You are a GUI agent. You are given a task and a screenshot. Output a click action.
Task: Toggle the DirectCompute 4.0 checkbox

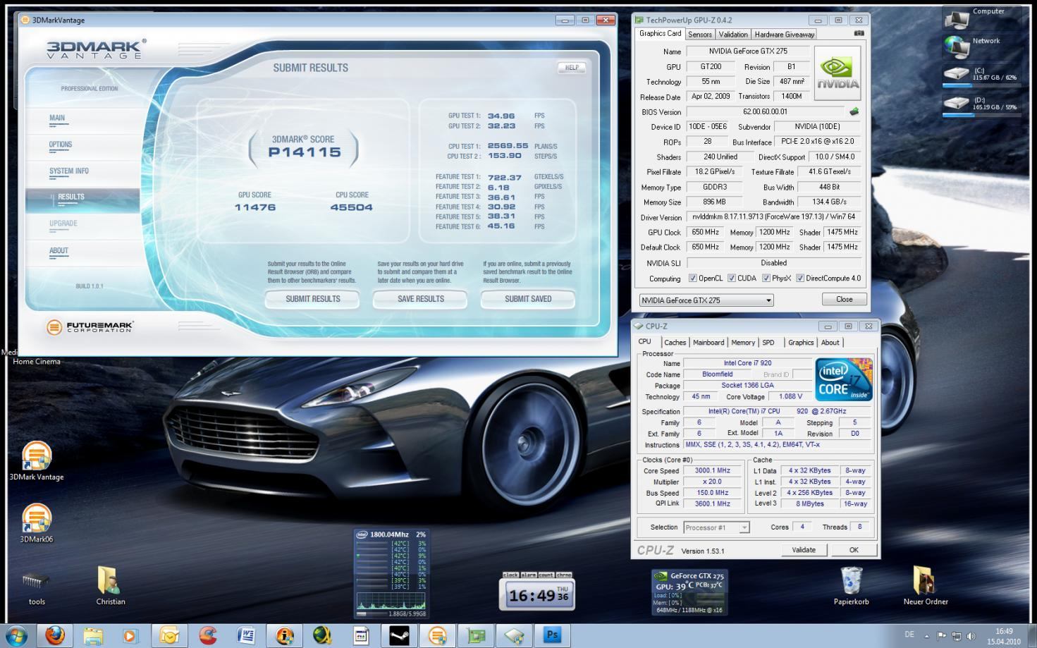[x=799, y=278]
